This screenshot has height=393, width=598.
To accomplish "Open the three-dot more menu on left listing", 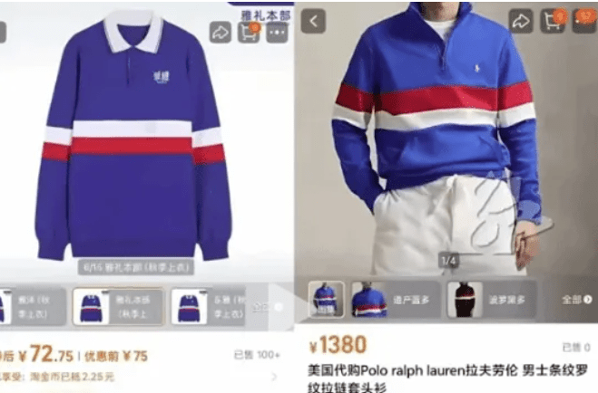I will [278, 33].
